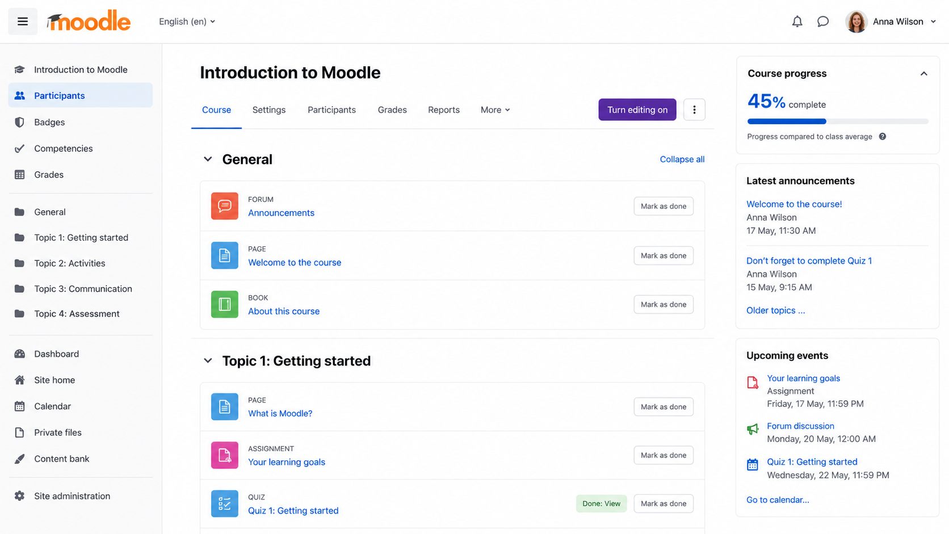Click the Site administration gear icon
This screenshot has height=534, width=949.
[19, 496]
